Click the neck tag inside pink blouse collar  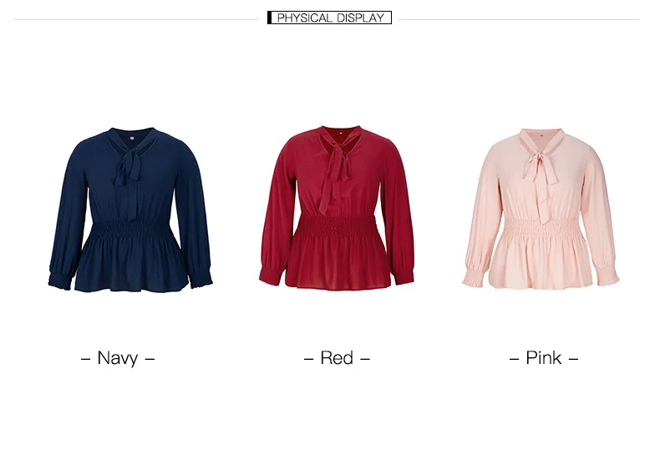[x=541, y=135]
